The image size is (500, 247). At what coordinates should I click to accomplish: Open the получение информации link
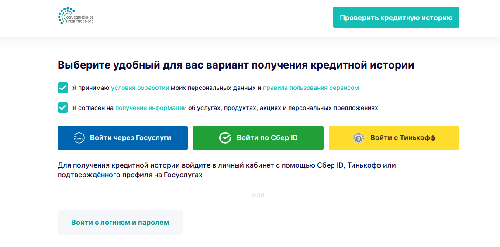(x=151, y=108)
